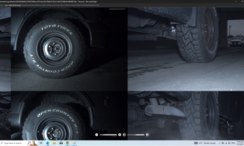The image size is (244, 146).
Task: Show hidden system tray icons
Action: (x=219, y=143)
